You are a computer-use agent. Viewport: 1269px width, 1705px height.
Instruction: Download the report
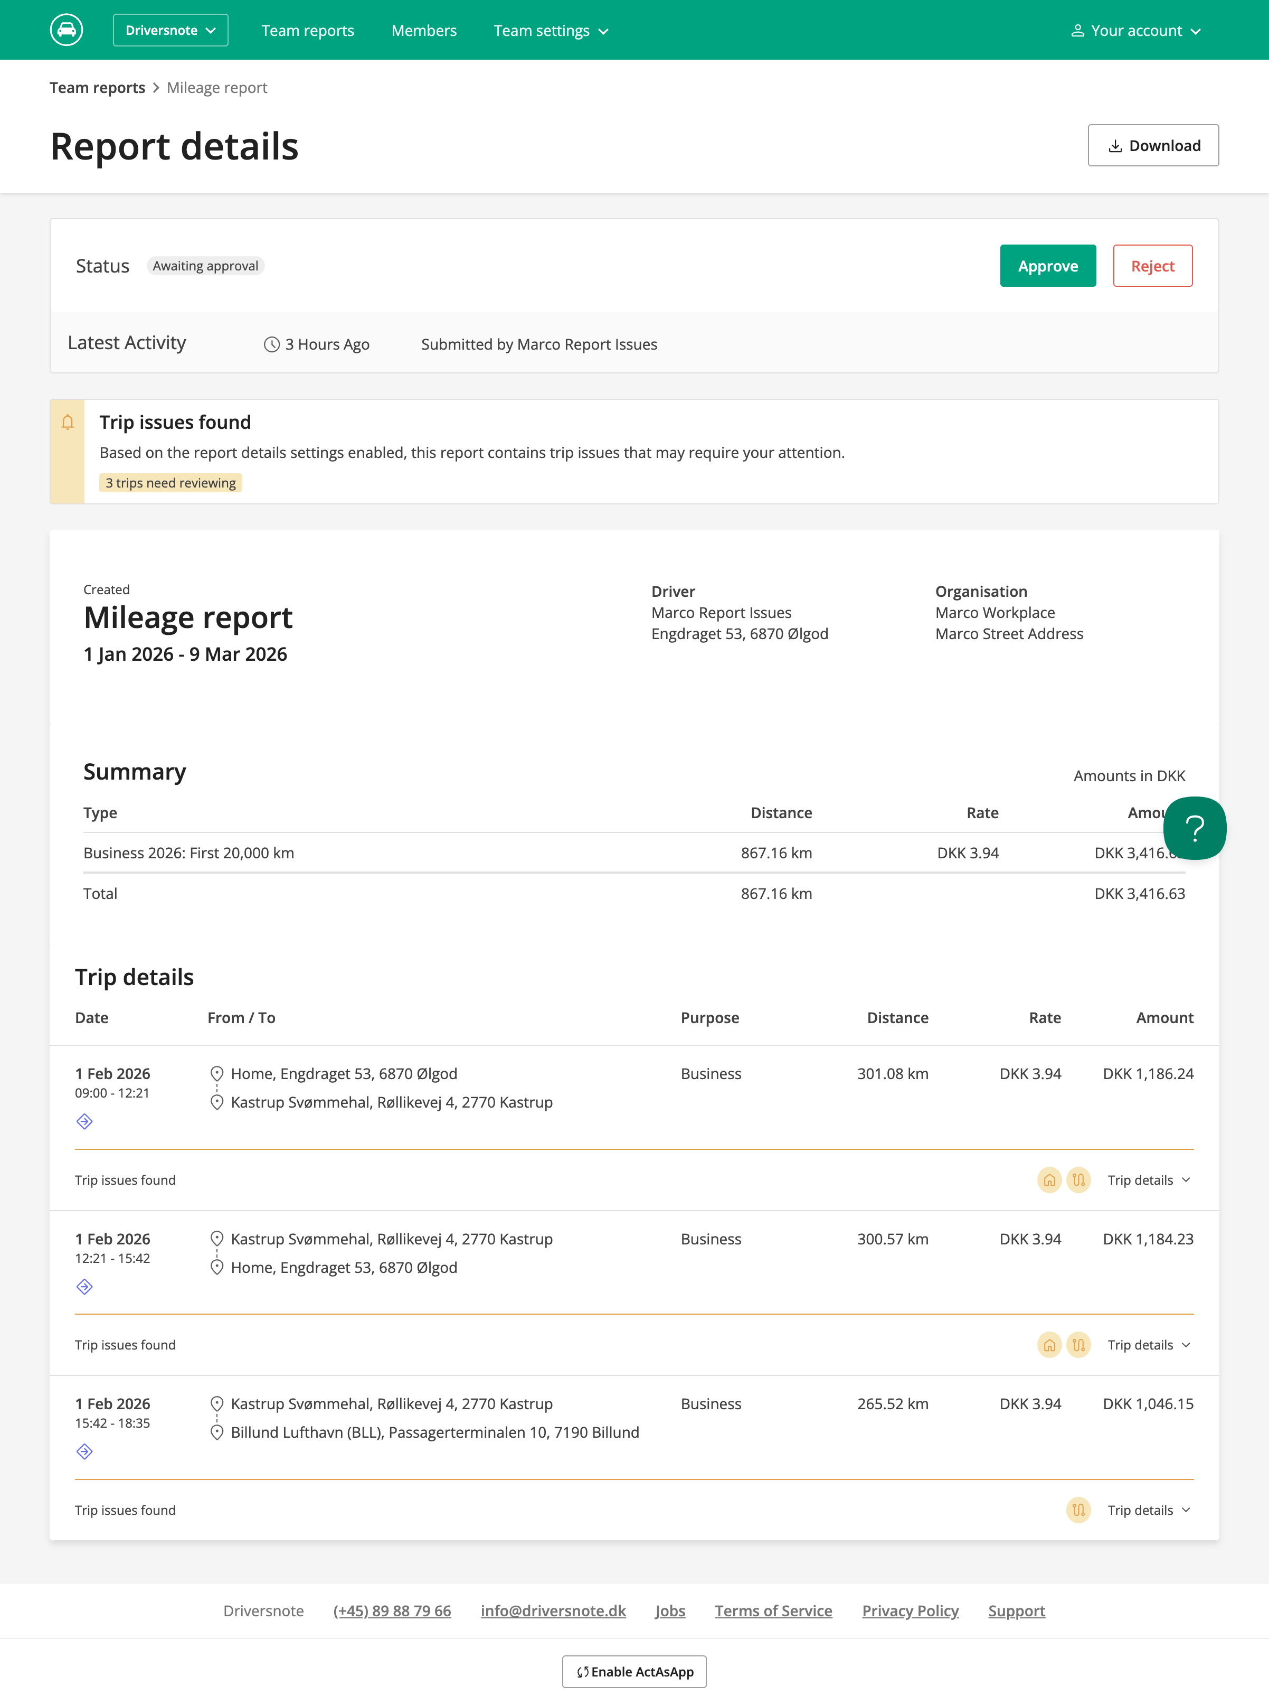coord(1152,145)
